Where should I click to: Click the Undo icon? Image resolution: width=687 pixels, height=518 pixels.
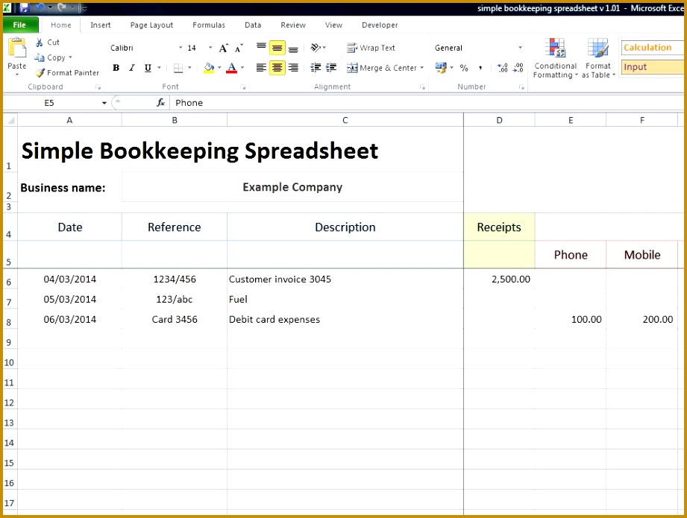click(40, 7)
